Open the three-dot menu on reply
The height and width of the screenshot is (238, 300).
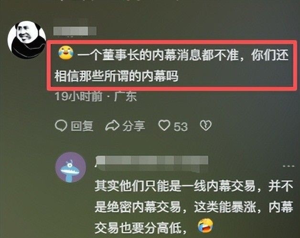point(289,166)
